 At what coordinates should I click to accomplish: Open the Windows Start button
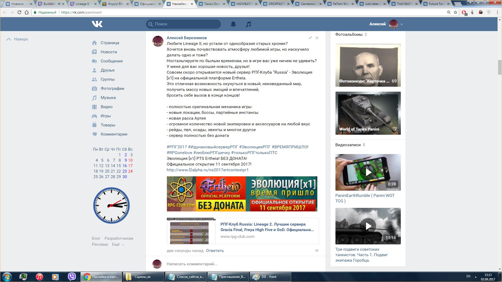(7, 277)
